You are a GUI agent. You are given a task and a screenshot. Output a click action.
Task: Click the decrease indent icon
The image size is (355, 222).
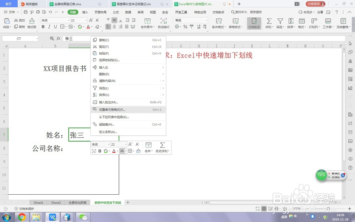127,20
